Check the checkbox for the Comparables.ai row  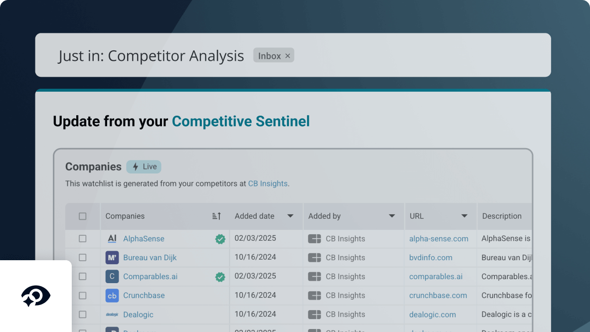pyautogui.click(x=82, y=276)
